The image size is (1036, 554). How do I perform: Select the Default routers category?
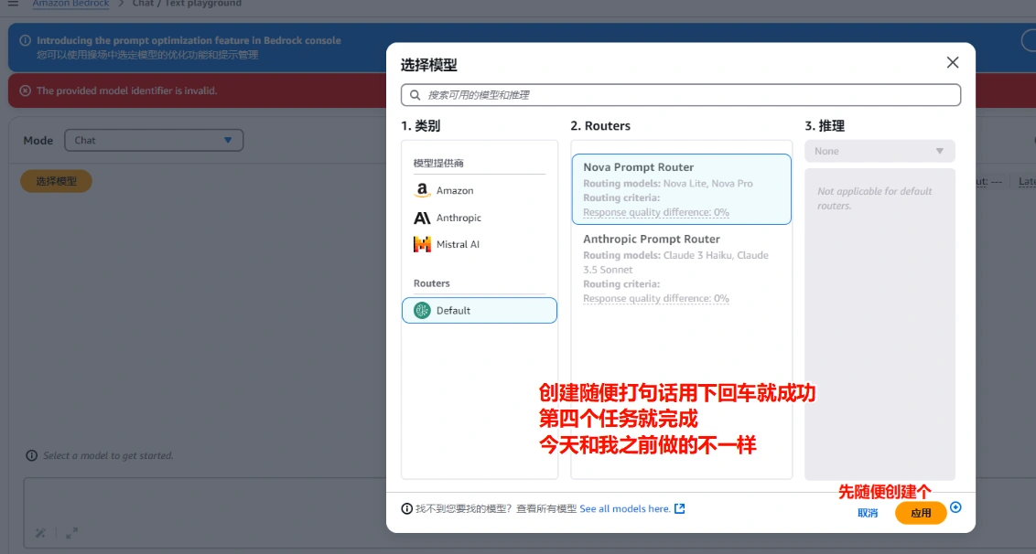click(x=479, y=310)
